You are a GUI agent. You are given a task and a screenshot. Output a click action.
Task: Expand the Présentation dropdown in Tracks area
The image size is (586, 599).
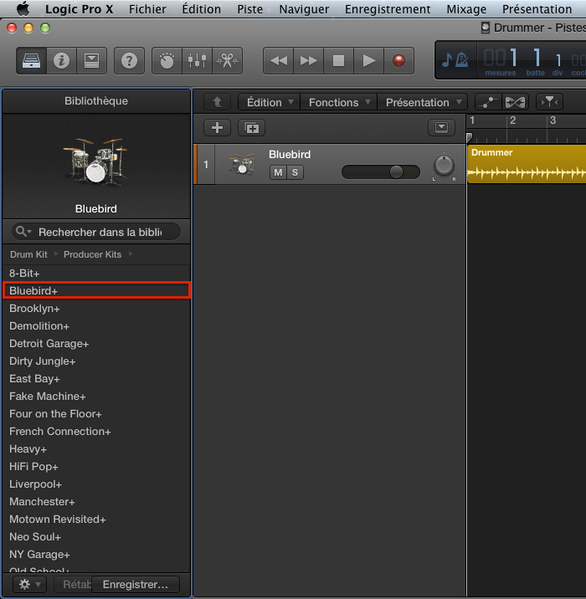(x=422, y=102)
